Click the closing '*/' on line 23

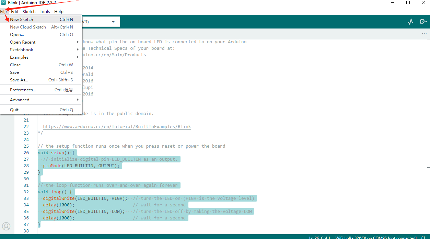click(40, 133)
